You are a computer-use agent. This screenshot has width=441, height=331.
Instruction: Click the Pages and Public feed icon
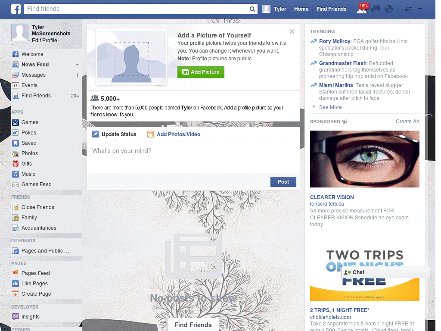[16, 251]
